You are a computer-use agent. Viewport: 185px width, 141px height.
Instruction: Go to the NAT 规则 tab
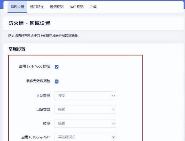[77, 7]
